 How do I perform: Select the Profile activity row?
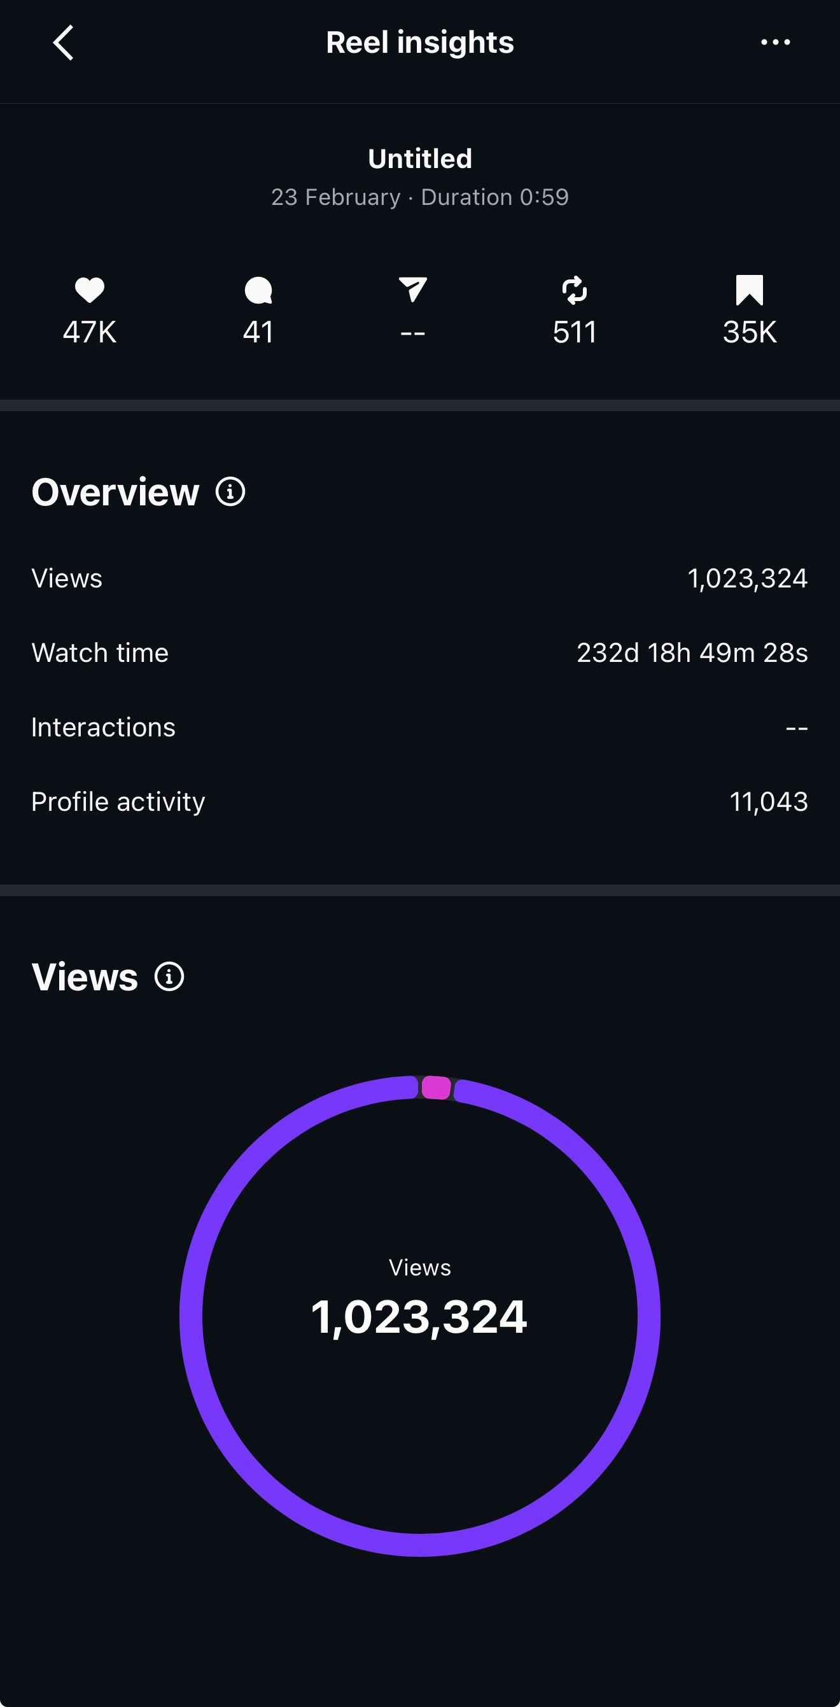[x=419, y=802]
